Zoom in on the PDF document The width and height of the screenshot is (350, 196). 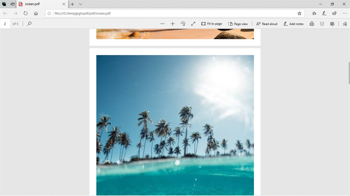click(x=172, y=24)
